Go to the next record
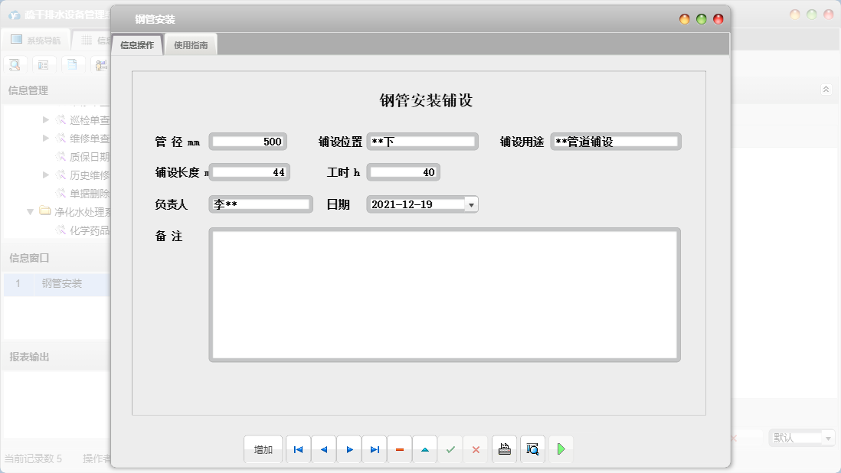 [349, 449]
